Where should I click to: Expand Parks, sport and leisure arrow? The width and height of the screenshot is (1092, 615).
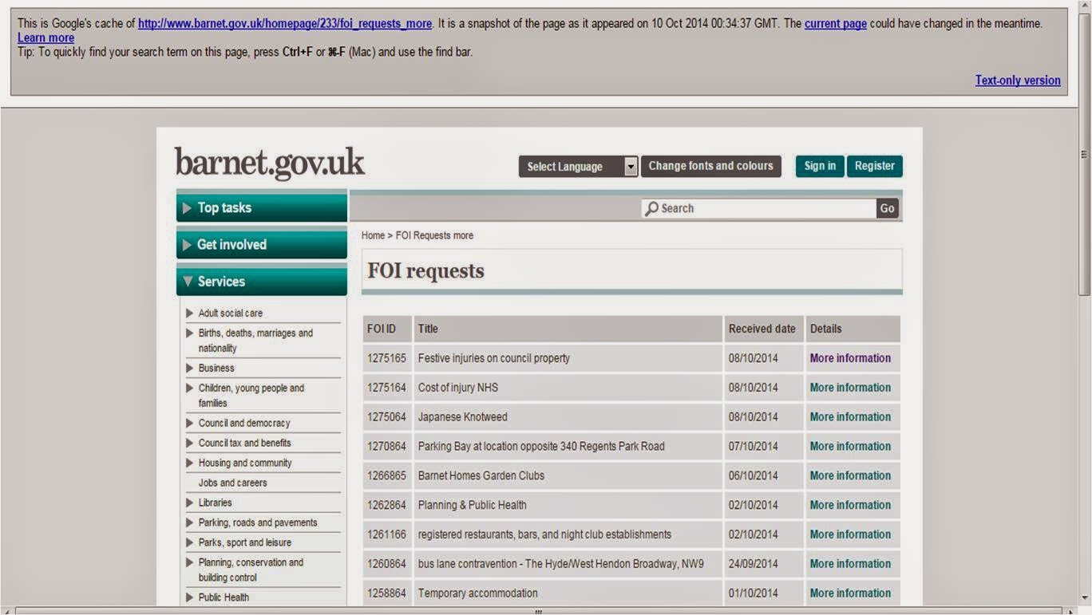coord(190,542)
